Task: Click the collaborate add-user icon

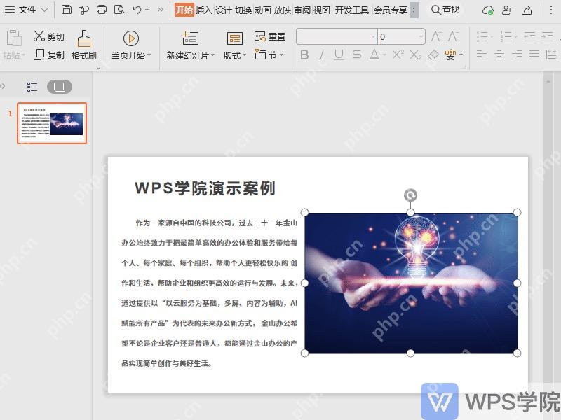Action: [x=506, y=10]
